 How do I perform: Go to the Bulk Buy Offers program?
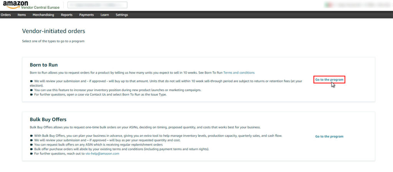point(329,136)
